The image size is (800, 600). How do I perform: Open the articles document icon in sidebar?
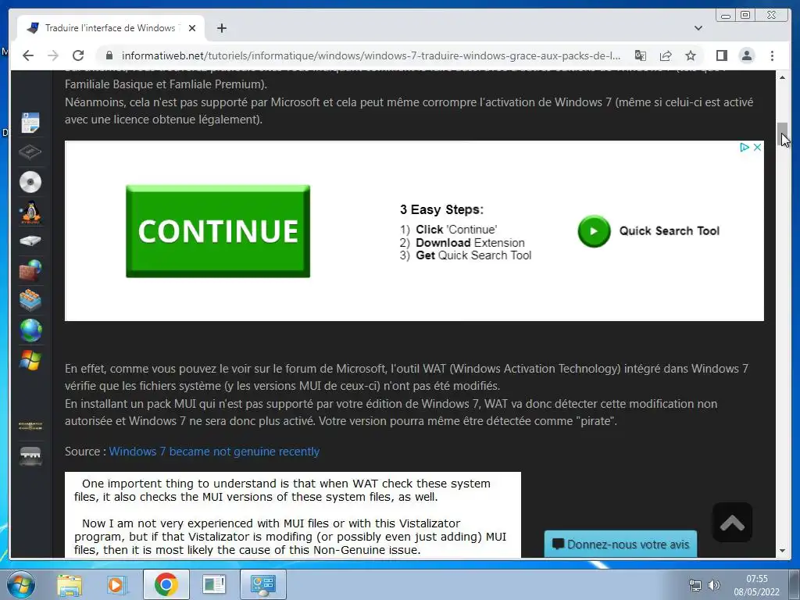point(30,123)
